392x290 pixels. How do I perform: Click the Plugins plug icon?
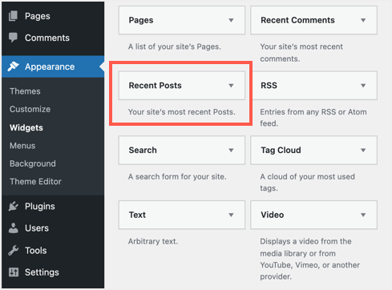[x=13, y=206]
